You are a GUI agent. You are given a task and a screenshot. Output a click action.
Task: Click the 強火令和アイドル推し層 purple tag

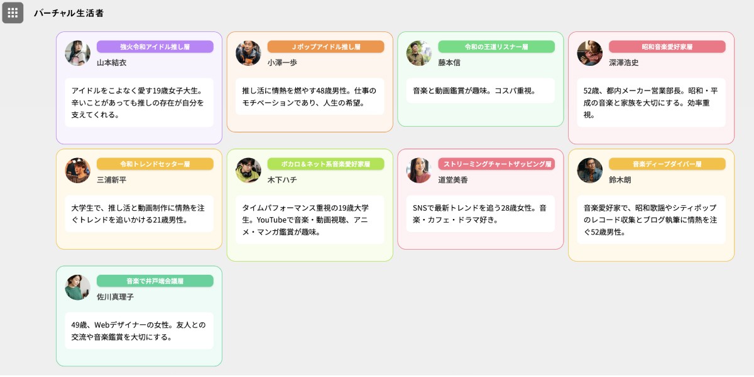pos(155,46)
